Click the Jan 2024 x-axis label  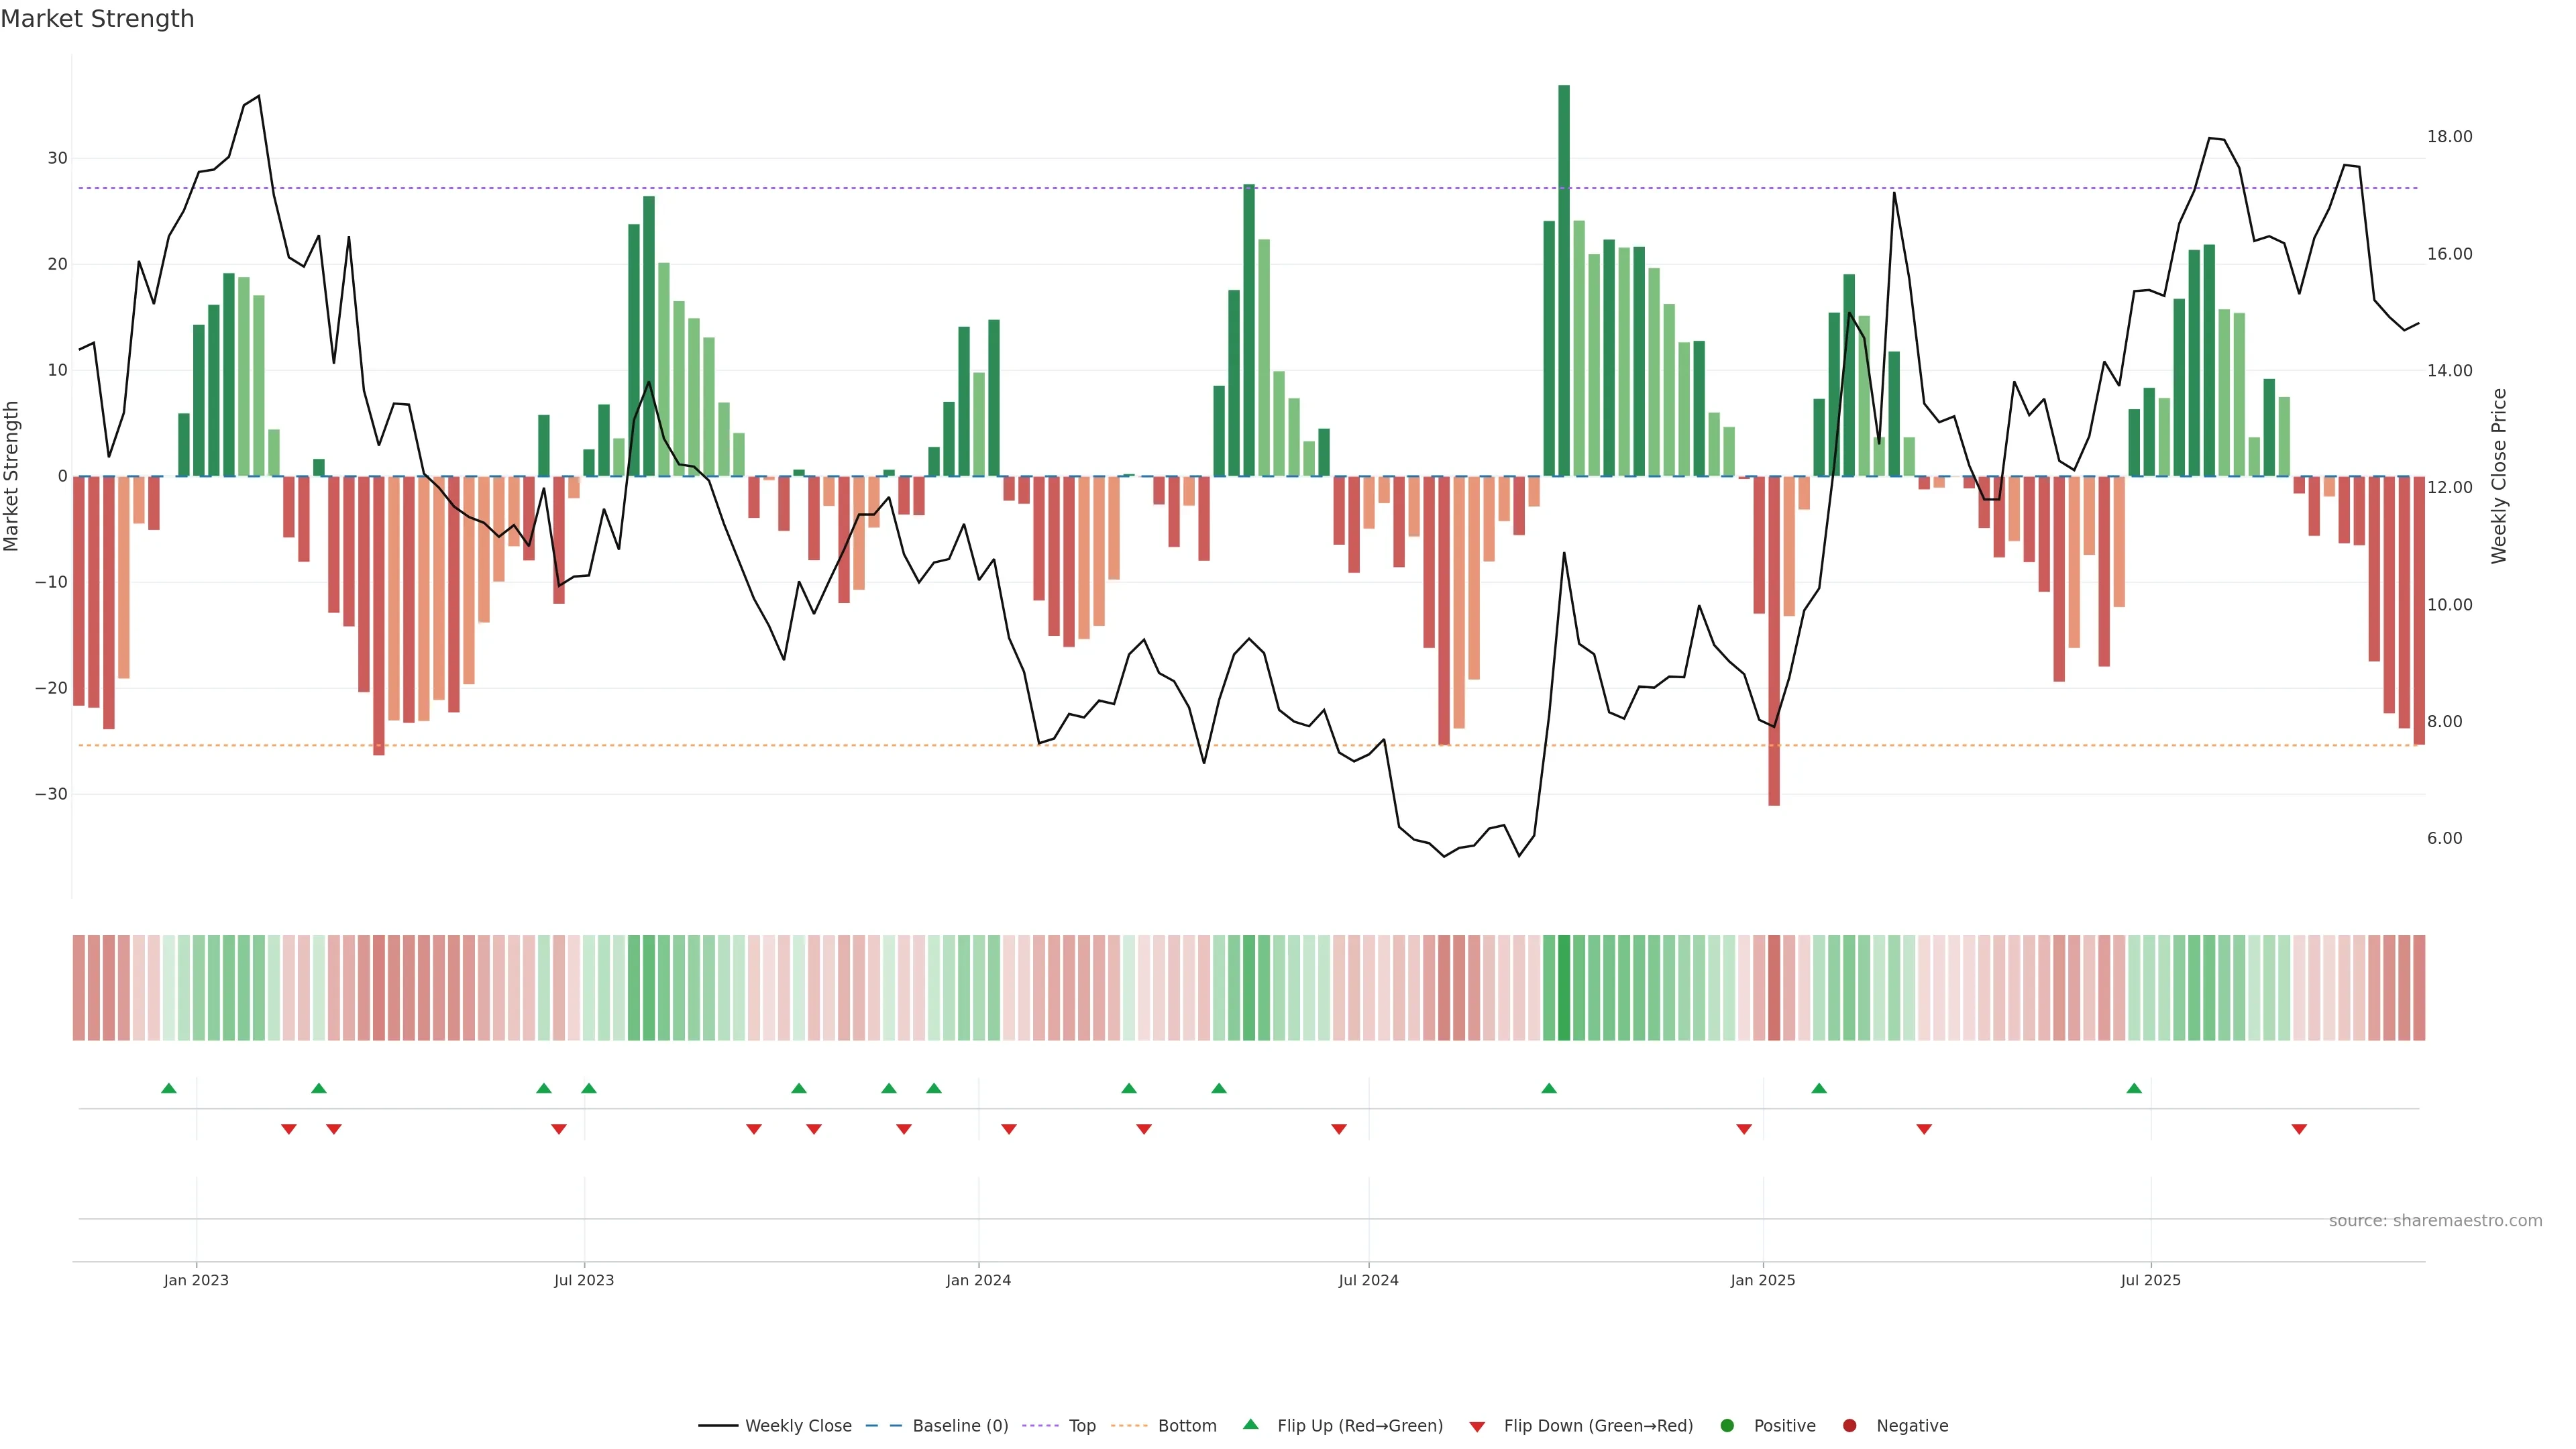coord(978,1280)
